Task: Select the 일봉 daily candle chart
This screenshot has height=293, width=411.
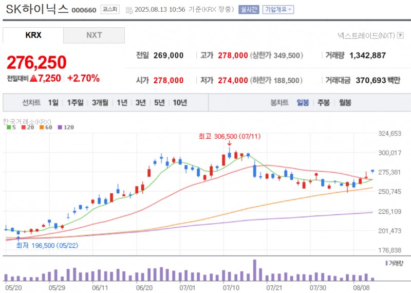Action: coord(303,103)
